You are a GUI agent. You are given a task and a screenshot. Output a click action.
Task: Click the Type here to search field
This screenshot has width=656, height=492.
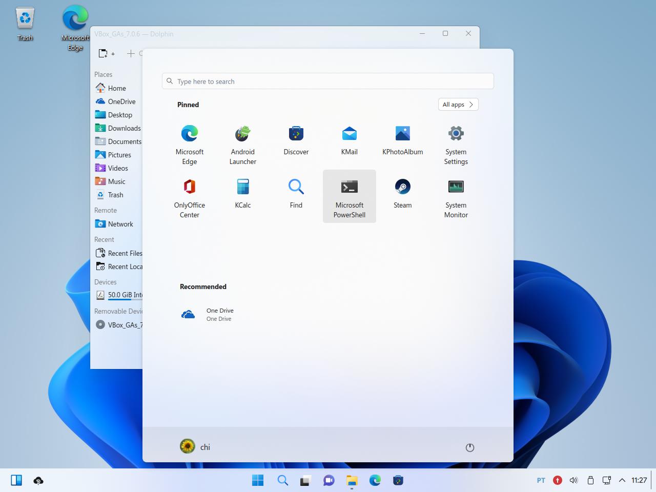click(x=328, y=81)
